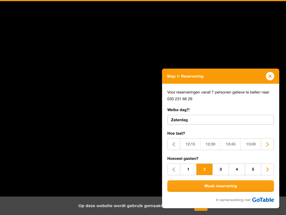Click the left arrow in the guest selector
286x215 pixels.
174,169
